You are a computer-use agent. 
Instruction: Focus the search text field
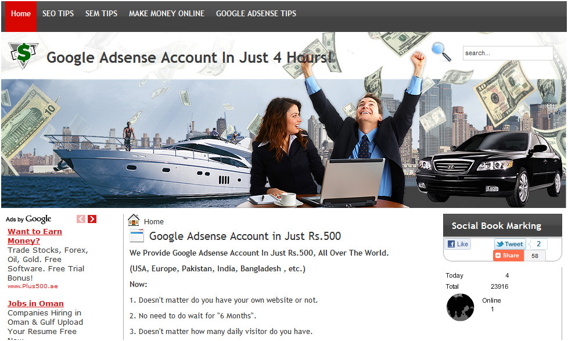(508, 53)
